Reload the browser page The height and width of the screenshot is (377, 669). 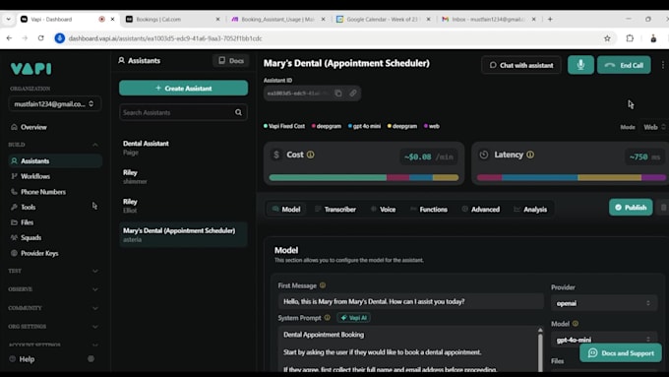41,38
